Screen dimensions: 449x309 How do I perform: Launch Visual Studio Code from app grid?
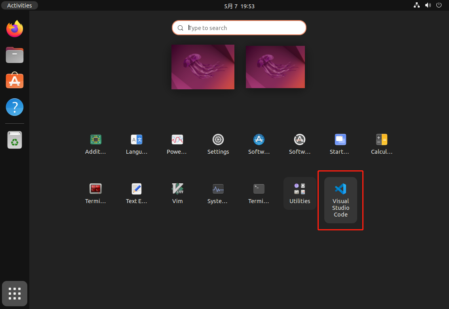point(341,200)
